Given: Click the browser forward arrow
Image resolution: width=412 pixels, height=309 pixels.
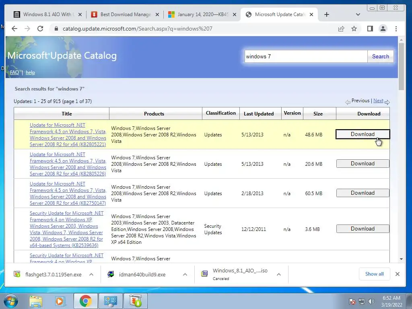Looking at the screenshot, I should [x=27, y=29].
